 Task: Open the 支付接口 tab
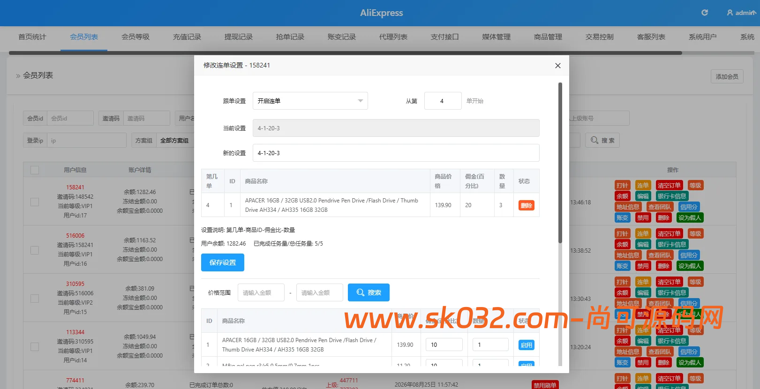tap(445, 37)
